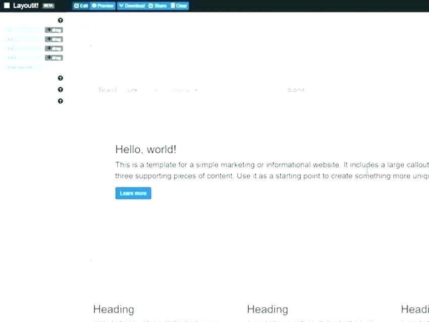The height and width of the screenshot is (322, 429).
Task: Grab the drag handle of the '8 4' grid row
Action: (x=54, y=48)
